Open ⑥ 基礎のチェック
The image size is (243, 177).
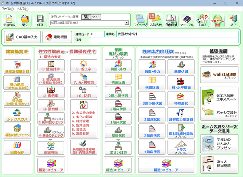[x=51, y=132]
